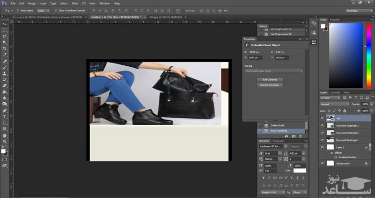
Task: Select the Lasso tool
Action: click(5, 36)
